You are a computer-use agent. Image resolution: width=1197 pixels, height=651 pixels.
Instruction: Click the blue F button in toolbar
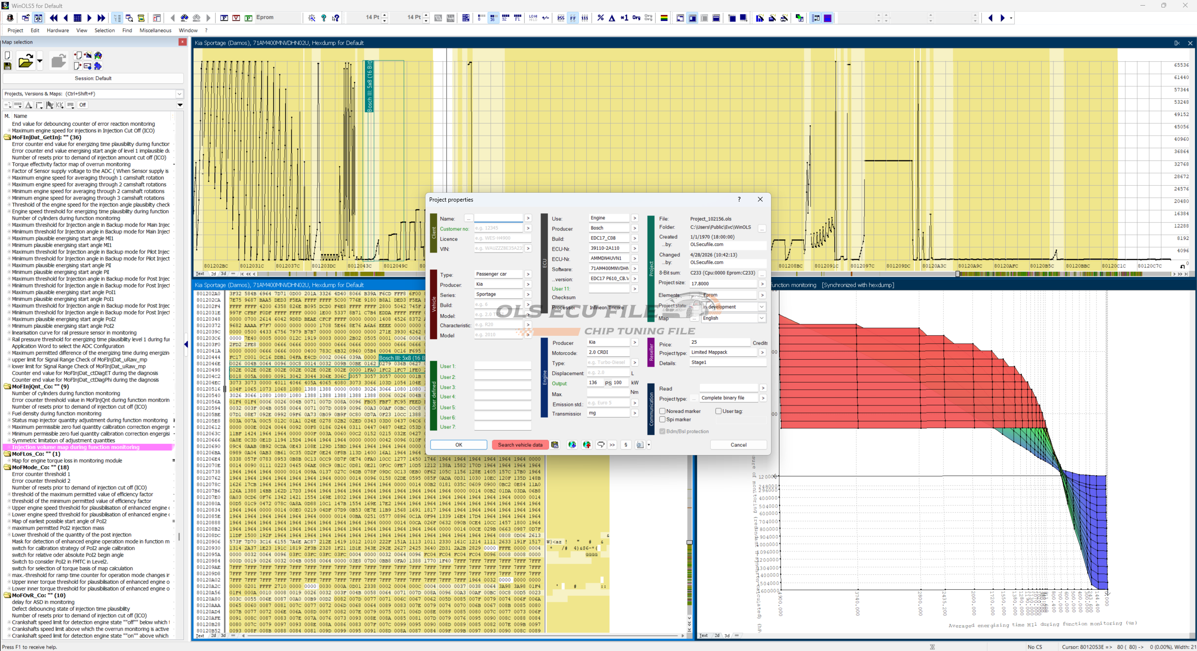tap(224, 18)
